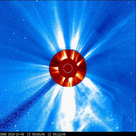Click the bright star in the bottom-left corner area
The width and height of the screenshot is (136, 136).
pyautogui.click(x=16, y=126)
